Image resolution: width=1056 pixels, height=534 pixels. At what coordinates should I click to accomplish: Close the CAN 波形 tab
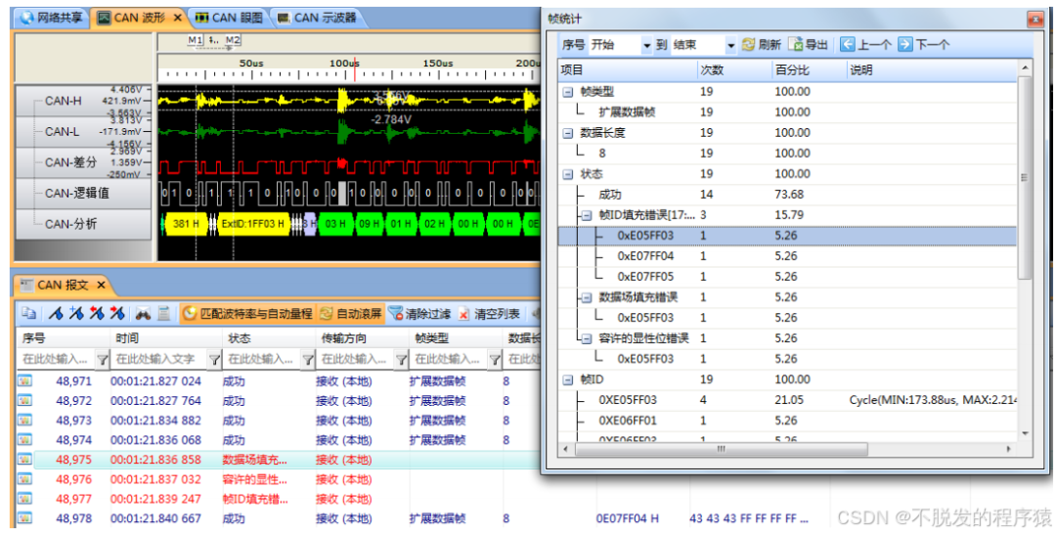(x=178, y=18)
